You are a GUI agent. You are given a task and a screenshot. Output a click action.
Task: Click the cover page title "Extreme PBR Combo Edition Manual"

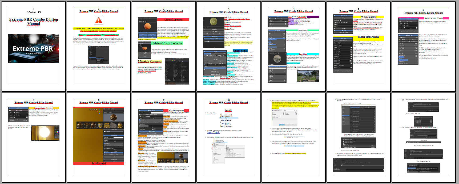click(34, 22)
